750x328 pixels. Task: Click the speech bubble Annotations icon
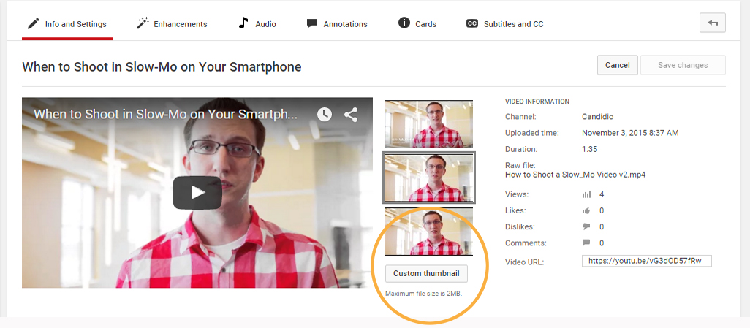coord(312,23)
